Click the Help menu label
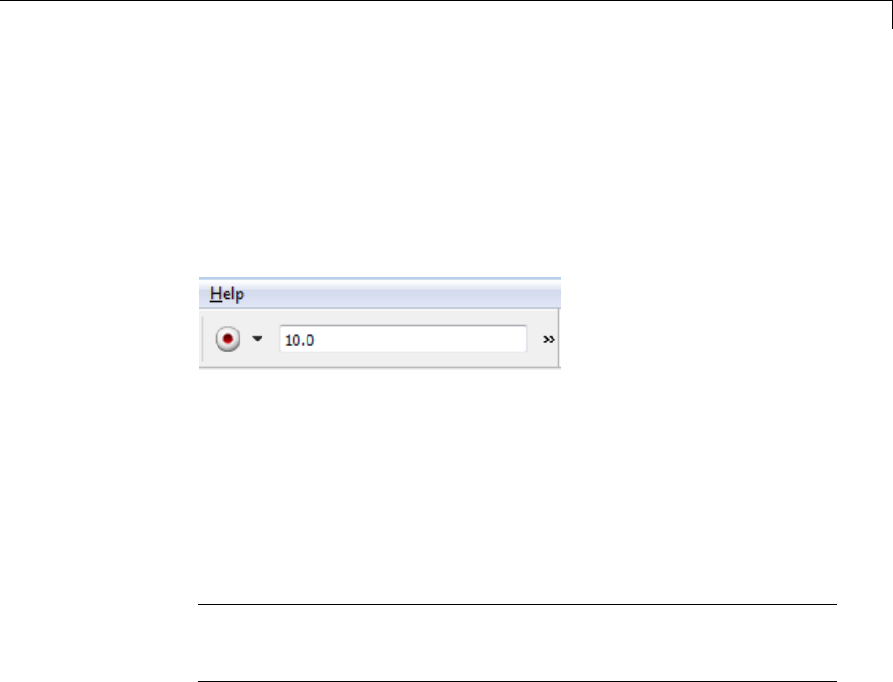893x682 pixels. [227, 294]
